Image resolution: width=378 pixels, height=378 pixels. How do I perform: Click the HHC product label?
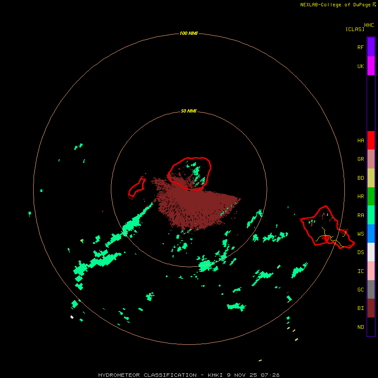369,25
